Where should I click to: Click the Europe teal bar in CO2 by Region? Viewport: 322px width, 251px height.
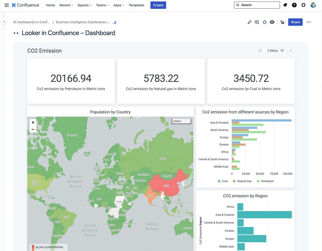tap(252, 239)
